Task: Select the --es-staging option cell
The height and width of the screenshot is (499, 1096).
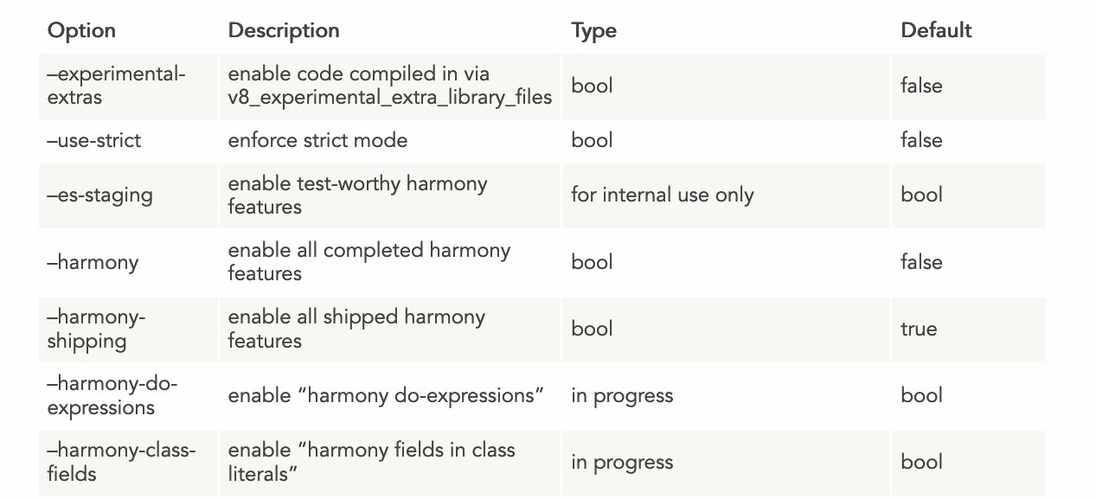Action: click(x=99, y=195)
